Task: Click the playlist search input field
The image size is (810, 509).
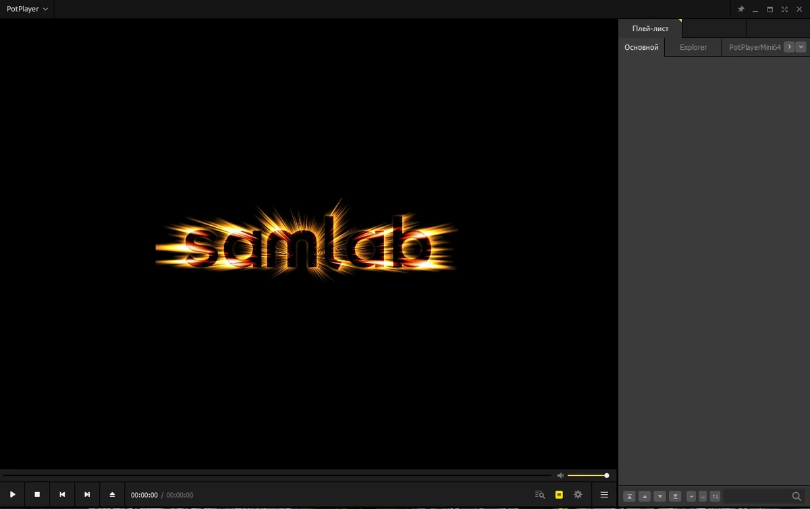Action: (757, 496)
